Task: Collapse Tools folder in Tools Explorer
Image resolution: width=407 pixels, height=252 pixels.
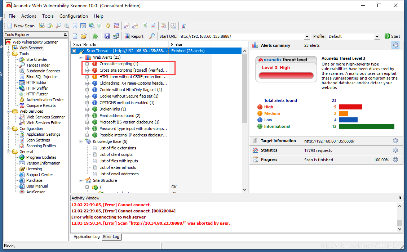Action: pos(9,54)
